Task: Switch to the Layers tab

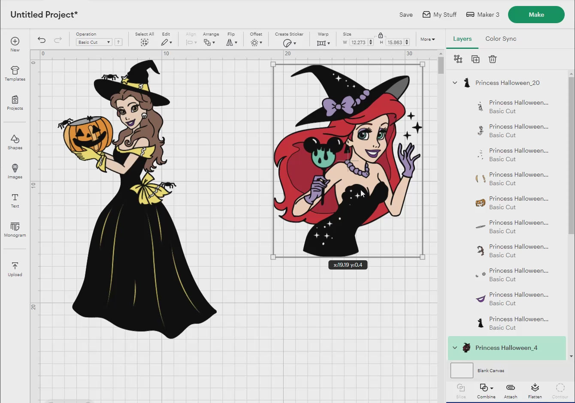Action: click(x=462, y=39)
